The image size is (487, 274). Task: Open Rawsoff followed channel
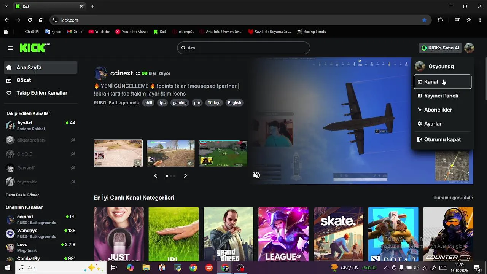(x=41, y=168)
